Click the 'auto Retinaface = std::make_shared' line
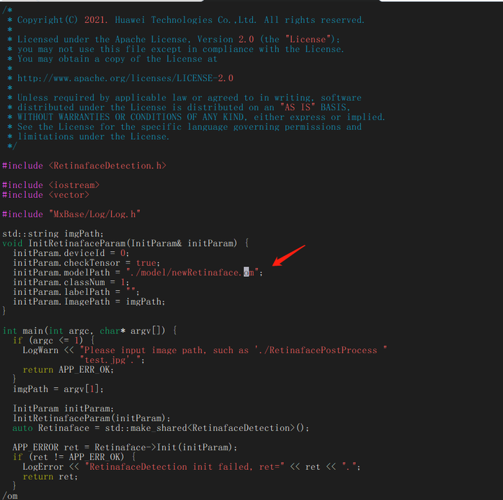 pyautogui.click(x=161, y=428)
